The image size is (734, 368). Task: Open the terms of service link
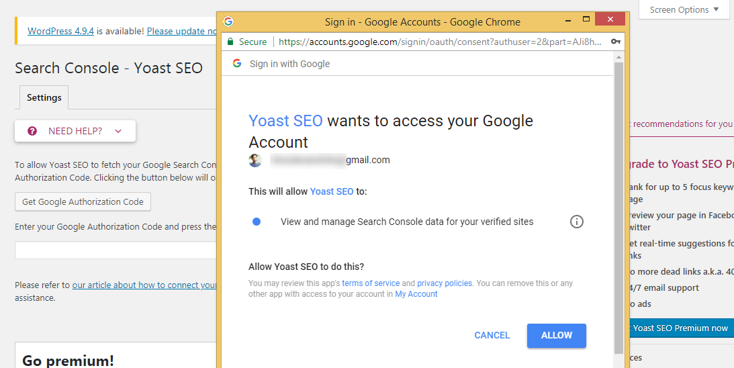click(x=371, y=283)
